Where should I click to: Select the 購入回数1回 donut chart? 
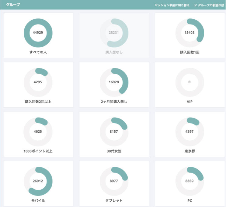point(190,33)
